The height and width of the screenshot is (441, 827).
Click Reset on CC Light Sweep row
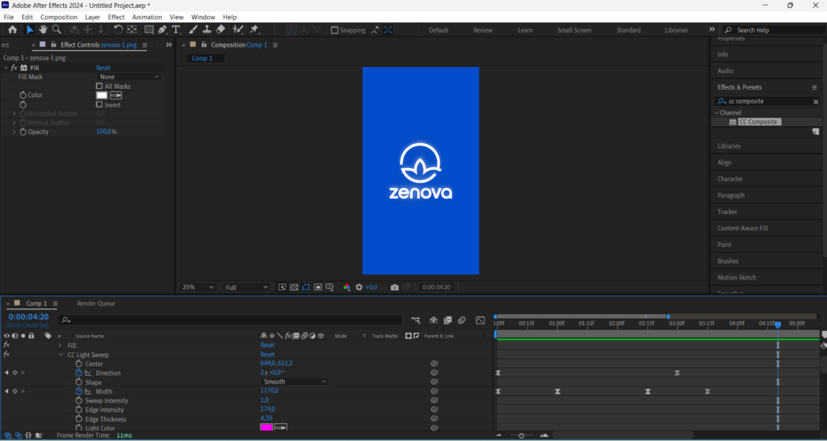(x=267, y=355)
